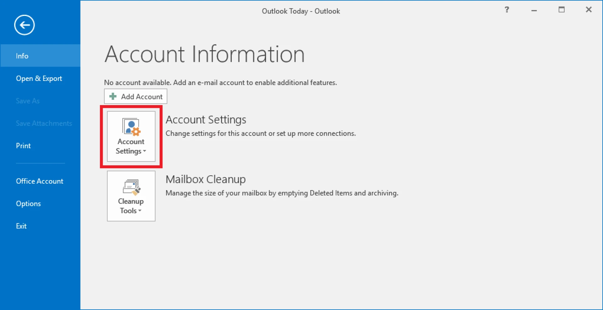Expand the Account Settings dropdown arrow
This screenshot has height=310, width=603.
click(144, 151)
